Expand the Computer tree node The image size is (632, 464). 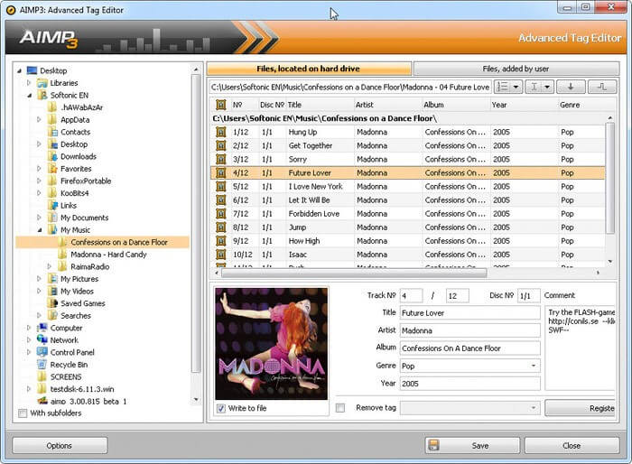(29, 328)
